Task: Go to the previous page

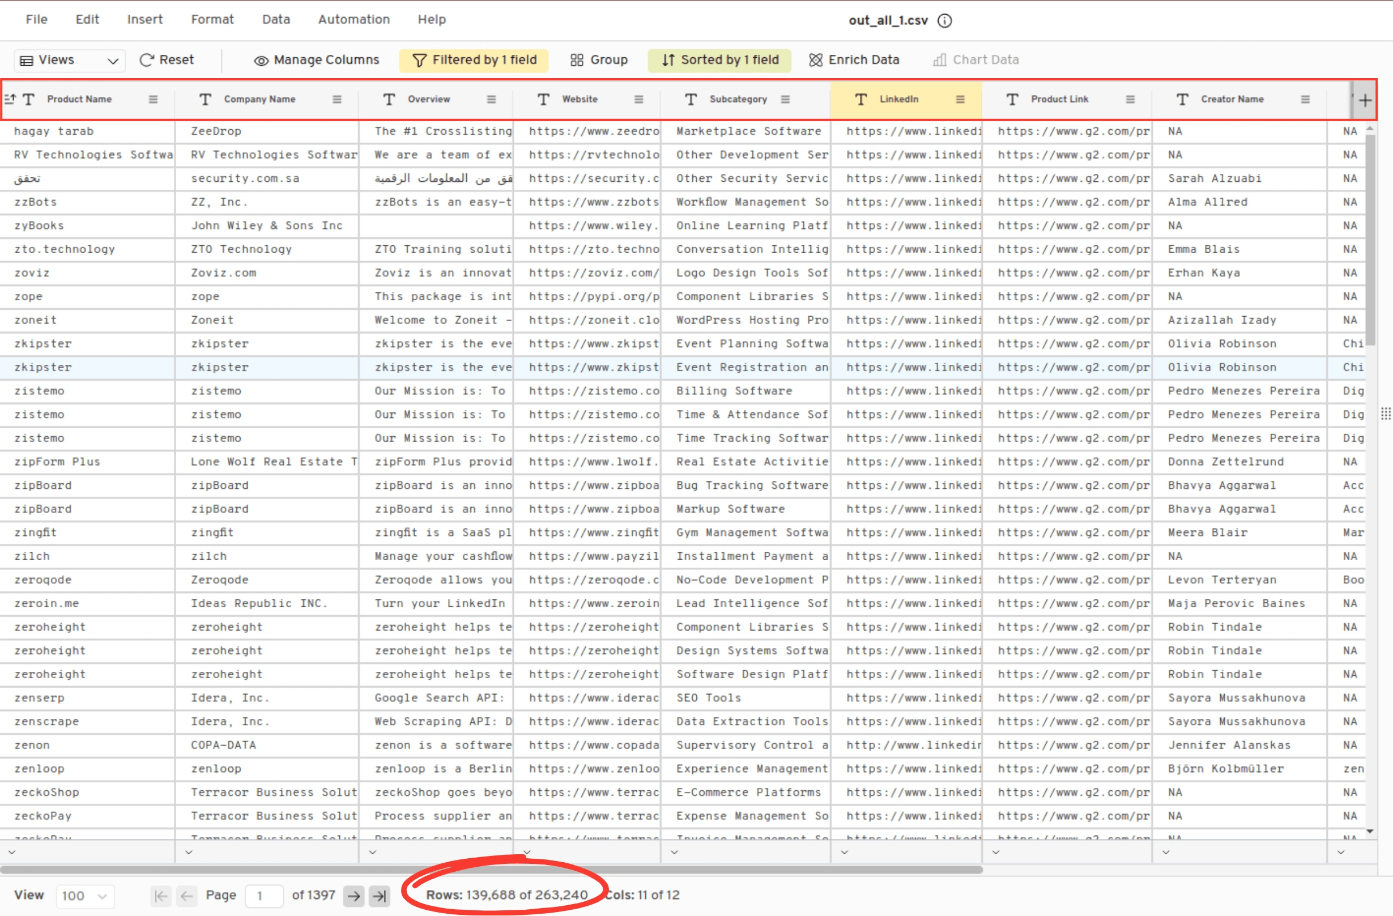Action: click(x=187, y=896)
